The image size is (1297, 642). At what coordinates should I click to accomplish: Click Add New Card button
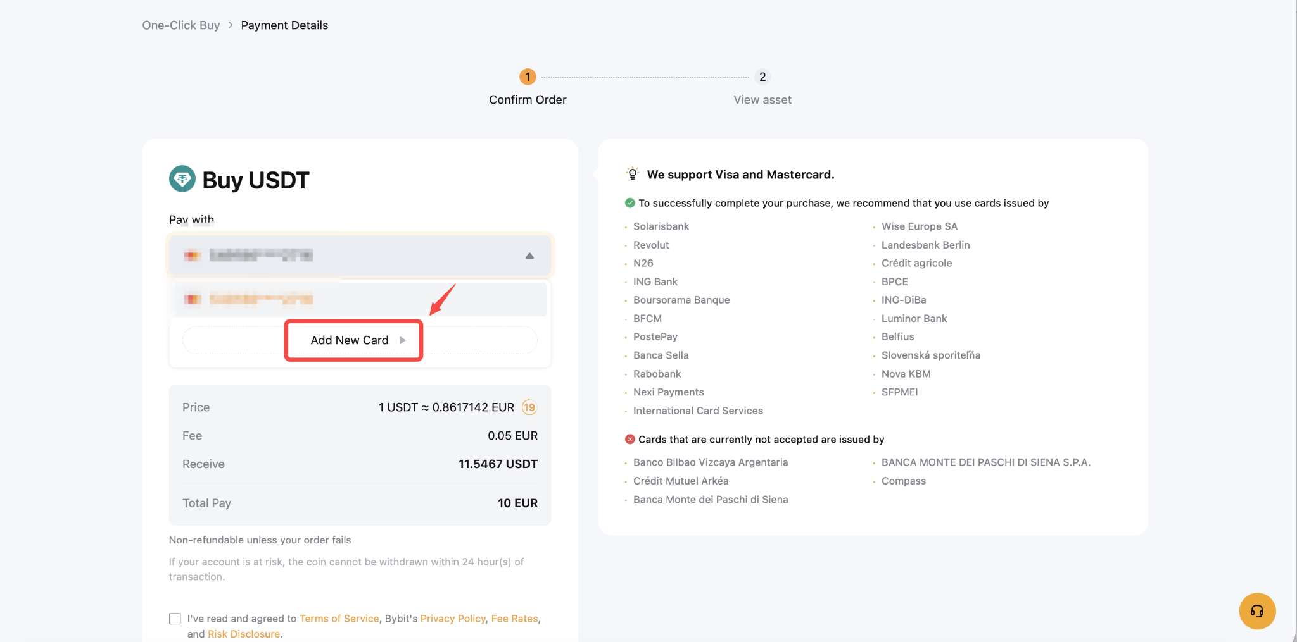pos(360,340)
